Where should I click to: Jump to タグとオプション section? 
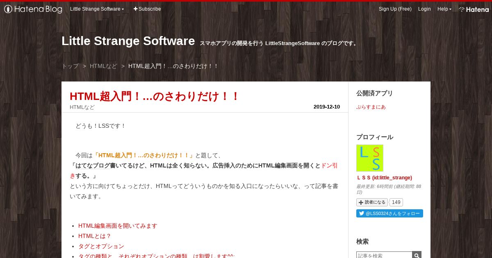coord(101,246)
